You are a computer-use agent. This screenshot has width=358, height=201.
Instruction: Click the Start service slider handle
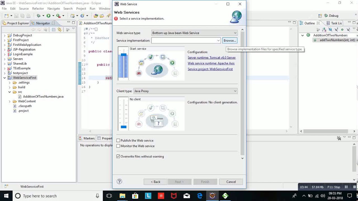click(124, 55)
